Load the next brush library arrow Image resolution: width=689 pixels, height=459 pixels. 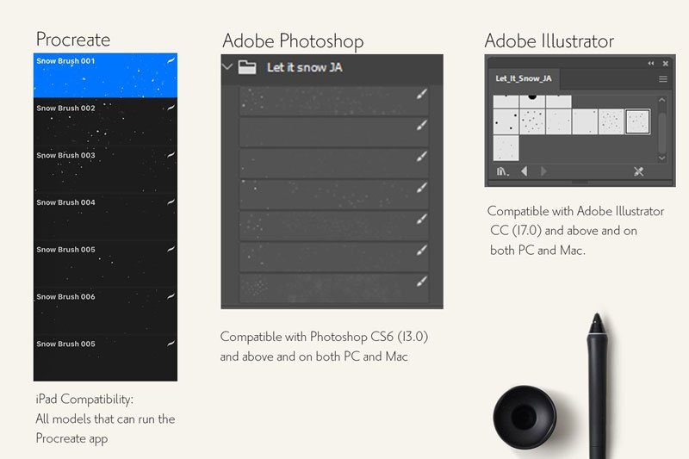pos(543,171)
